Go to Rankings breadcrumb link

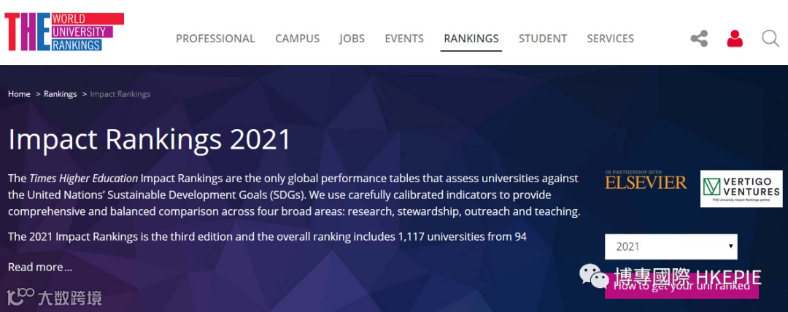pos(61,94)
